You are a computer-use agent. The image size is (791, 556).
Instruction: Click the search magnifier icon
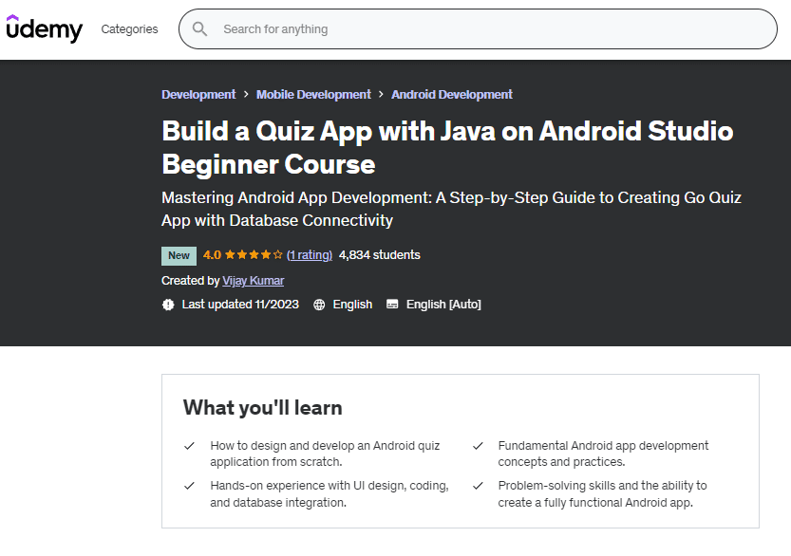(x=199, y=29)
